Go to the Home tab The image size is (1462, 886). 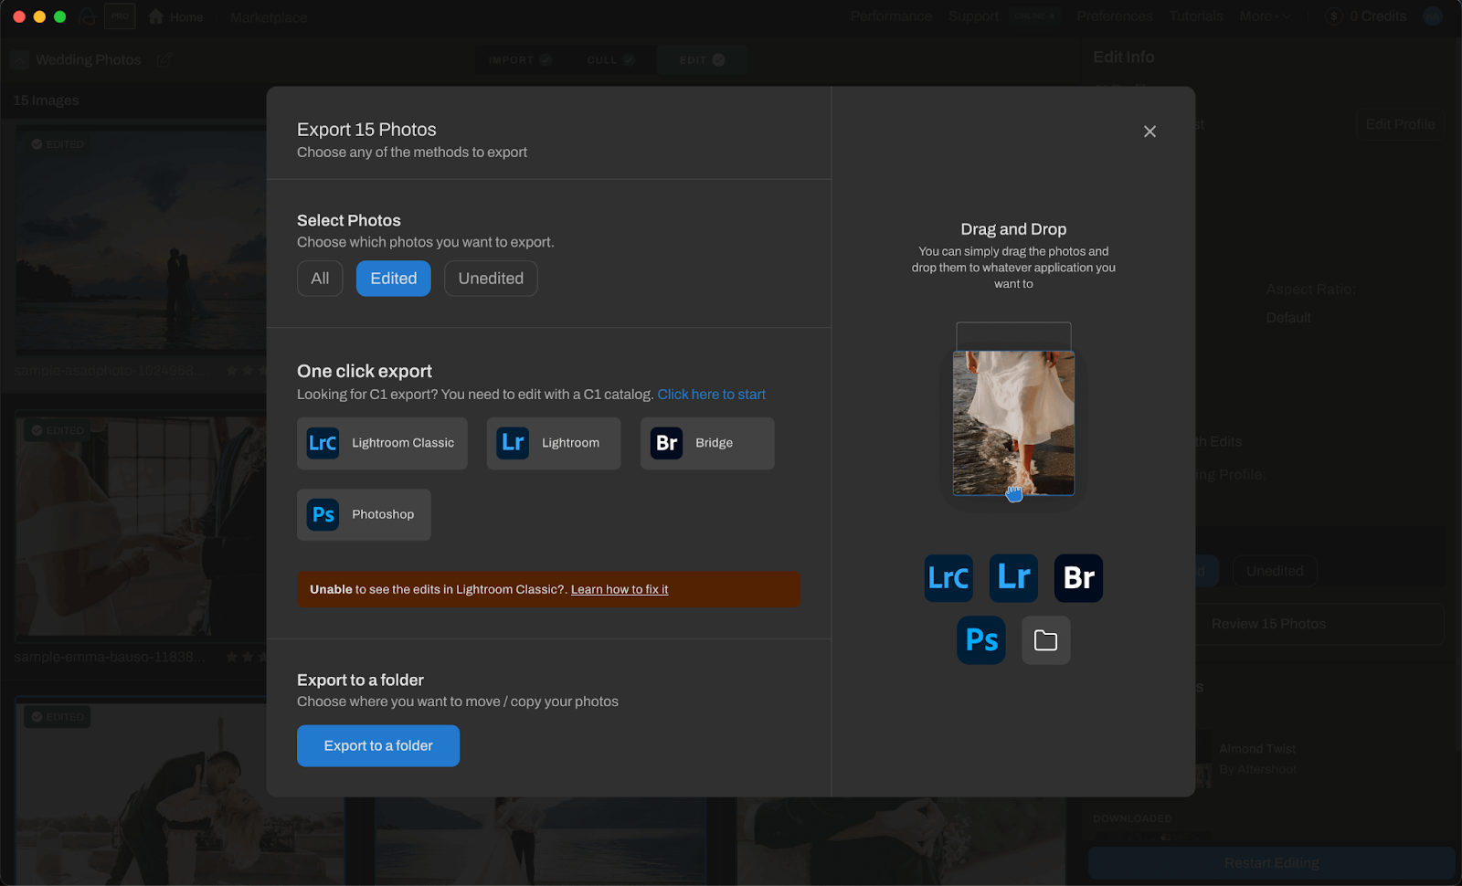click(176, 17)
